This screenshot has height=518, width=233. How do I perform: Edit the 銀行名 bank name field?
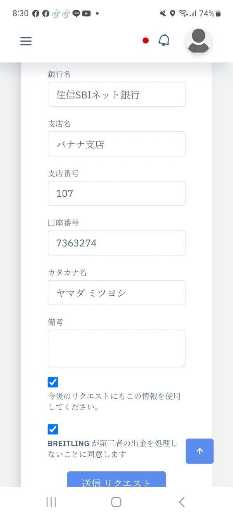click(x=116, y=94)
